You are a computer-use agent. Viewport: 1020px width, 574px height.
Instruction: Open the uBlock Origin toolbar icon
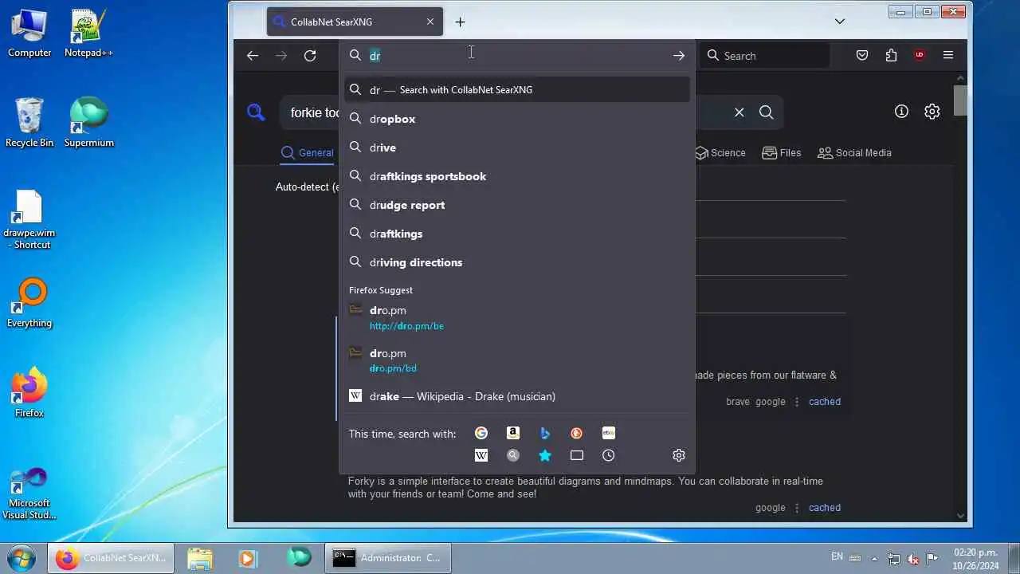(x=920, y=56)
